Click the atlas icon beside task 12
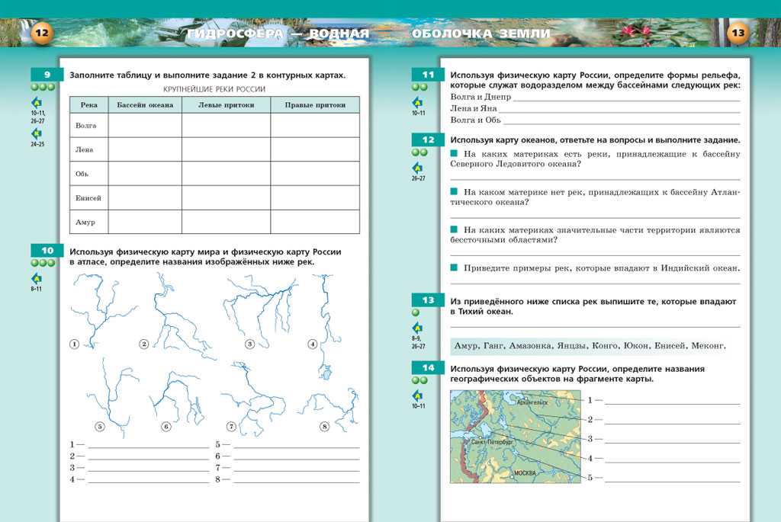Viewport: 781px width, 522px height. coord(417,168)
